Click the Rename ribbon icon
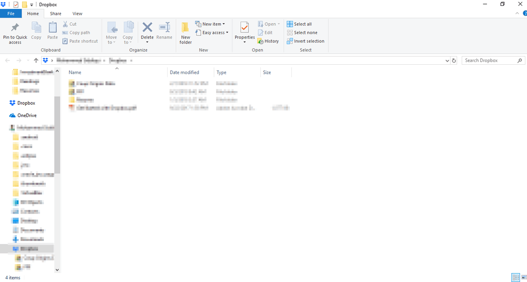Image resolution: width=527 pixels, height=282 pixels. pos(164,27)
